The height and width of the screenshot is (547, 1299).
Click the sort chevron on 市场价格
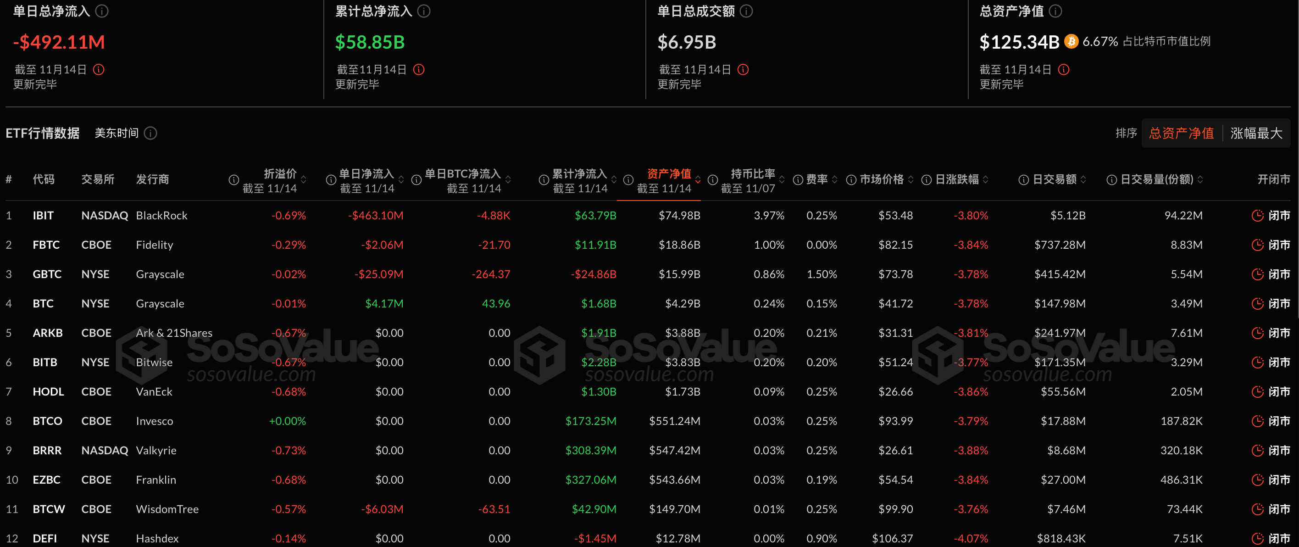(910, 179)
